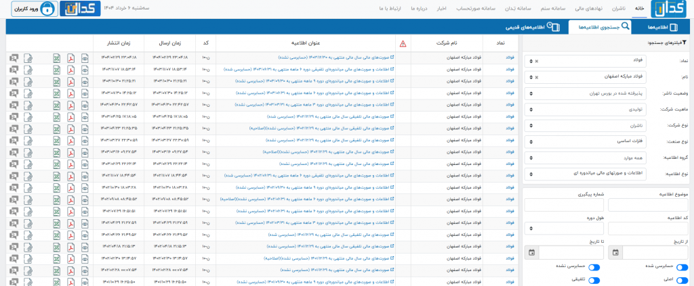View the 9-month 1403/09/30 interim report via eye icon

pyautogui.click(x=85, y=82)
